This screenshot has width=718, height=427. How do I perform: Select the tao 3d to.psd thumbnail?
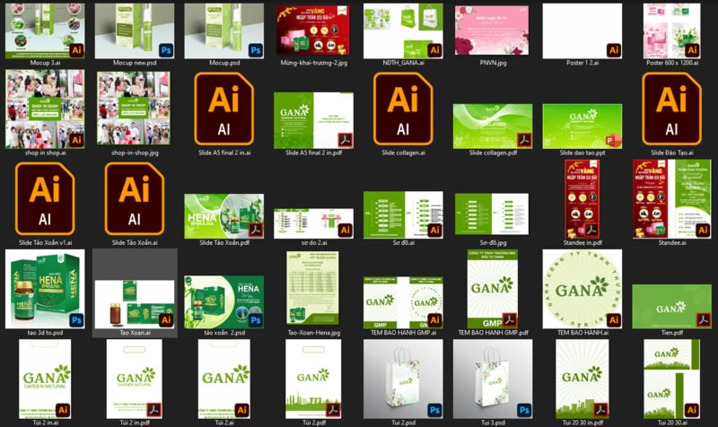pos(45,289)
